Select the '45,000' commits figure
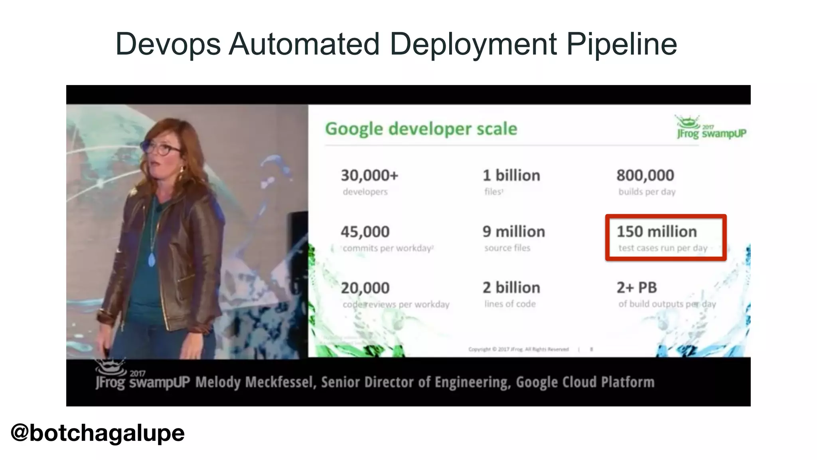Screen dimensions: 817x460 coord(365,232)
